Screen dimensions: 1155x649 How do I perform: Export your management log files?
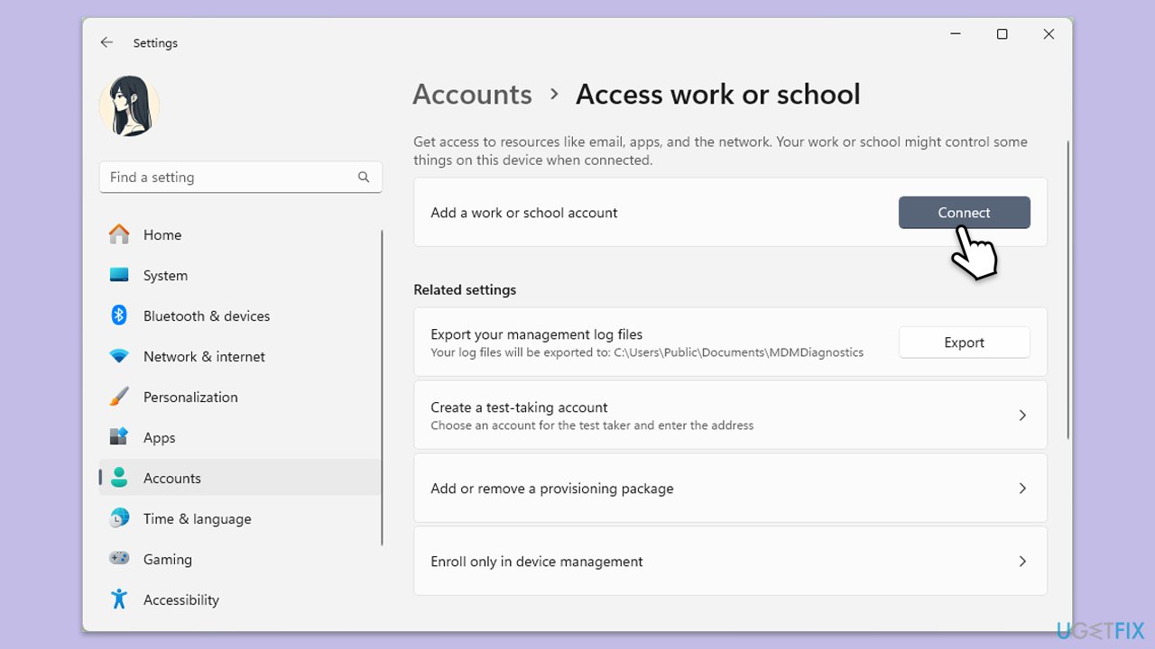click(x=964, y=343)
